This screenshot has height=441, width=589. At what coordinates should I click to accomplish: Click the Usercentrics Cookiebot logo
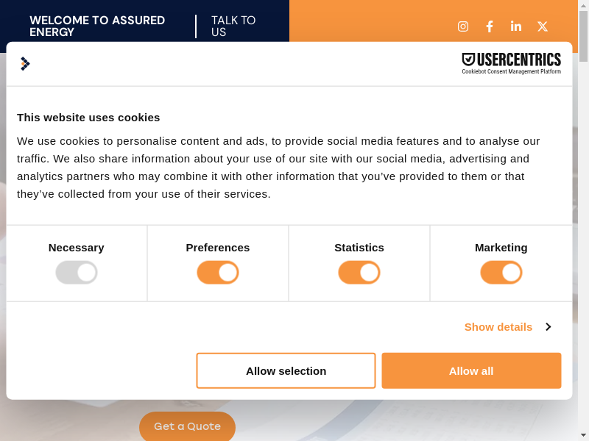click(x=511, y=63)
